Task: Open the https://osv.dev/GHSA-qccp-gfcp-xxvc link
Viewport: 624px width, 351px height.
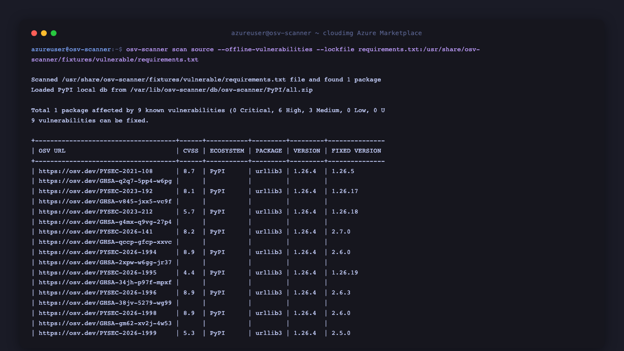Action: click(105, 242)
